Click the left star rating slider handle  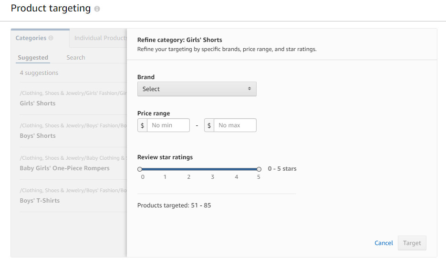coord(140,169)
